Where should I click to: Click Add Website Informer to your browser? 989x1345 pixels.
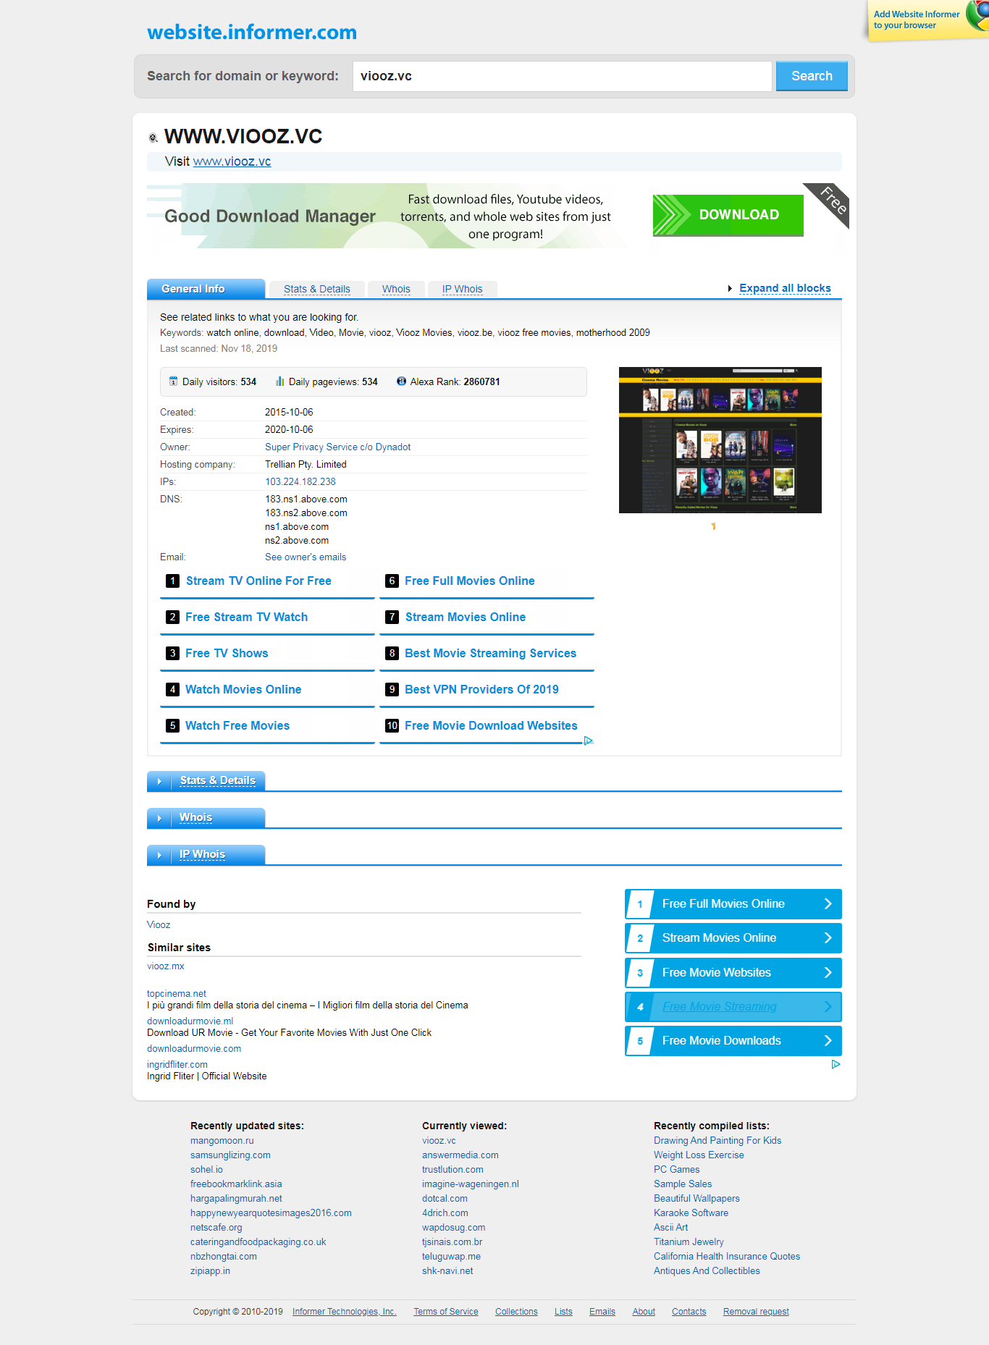(917, 20)
